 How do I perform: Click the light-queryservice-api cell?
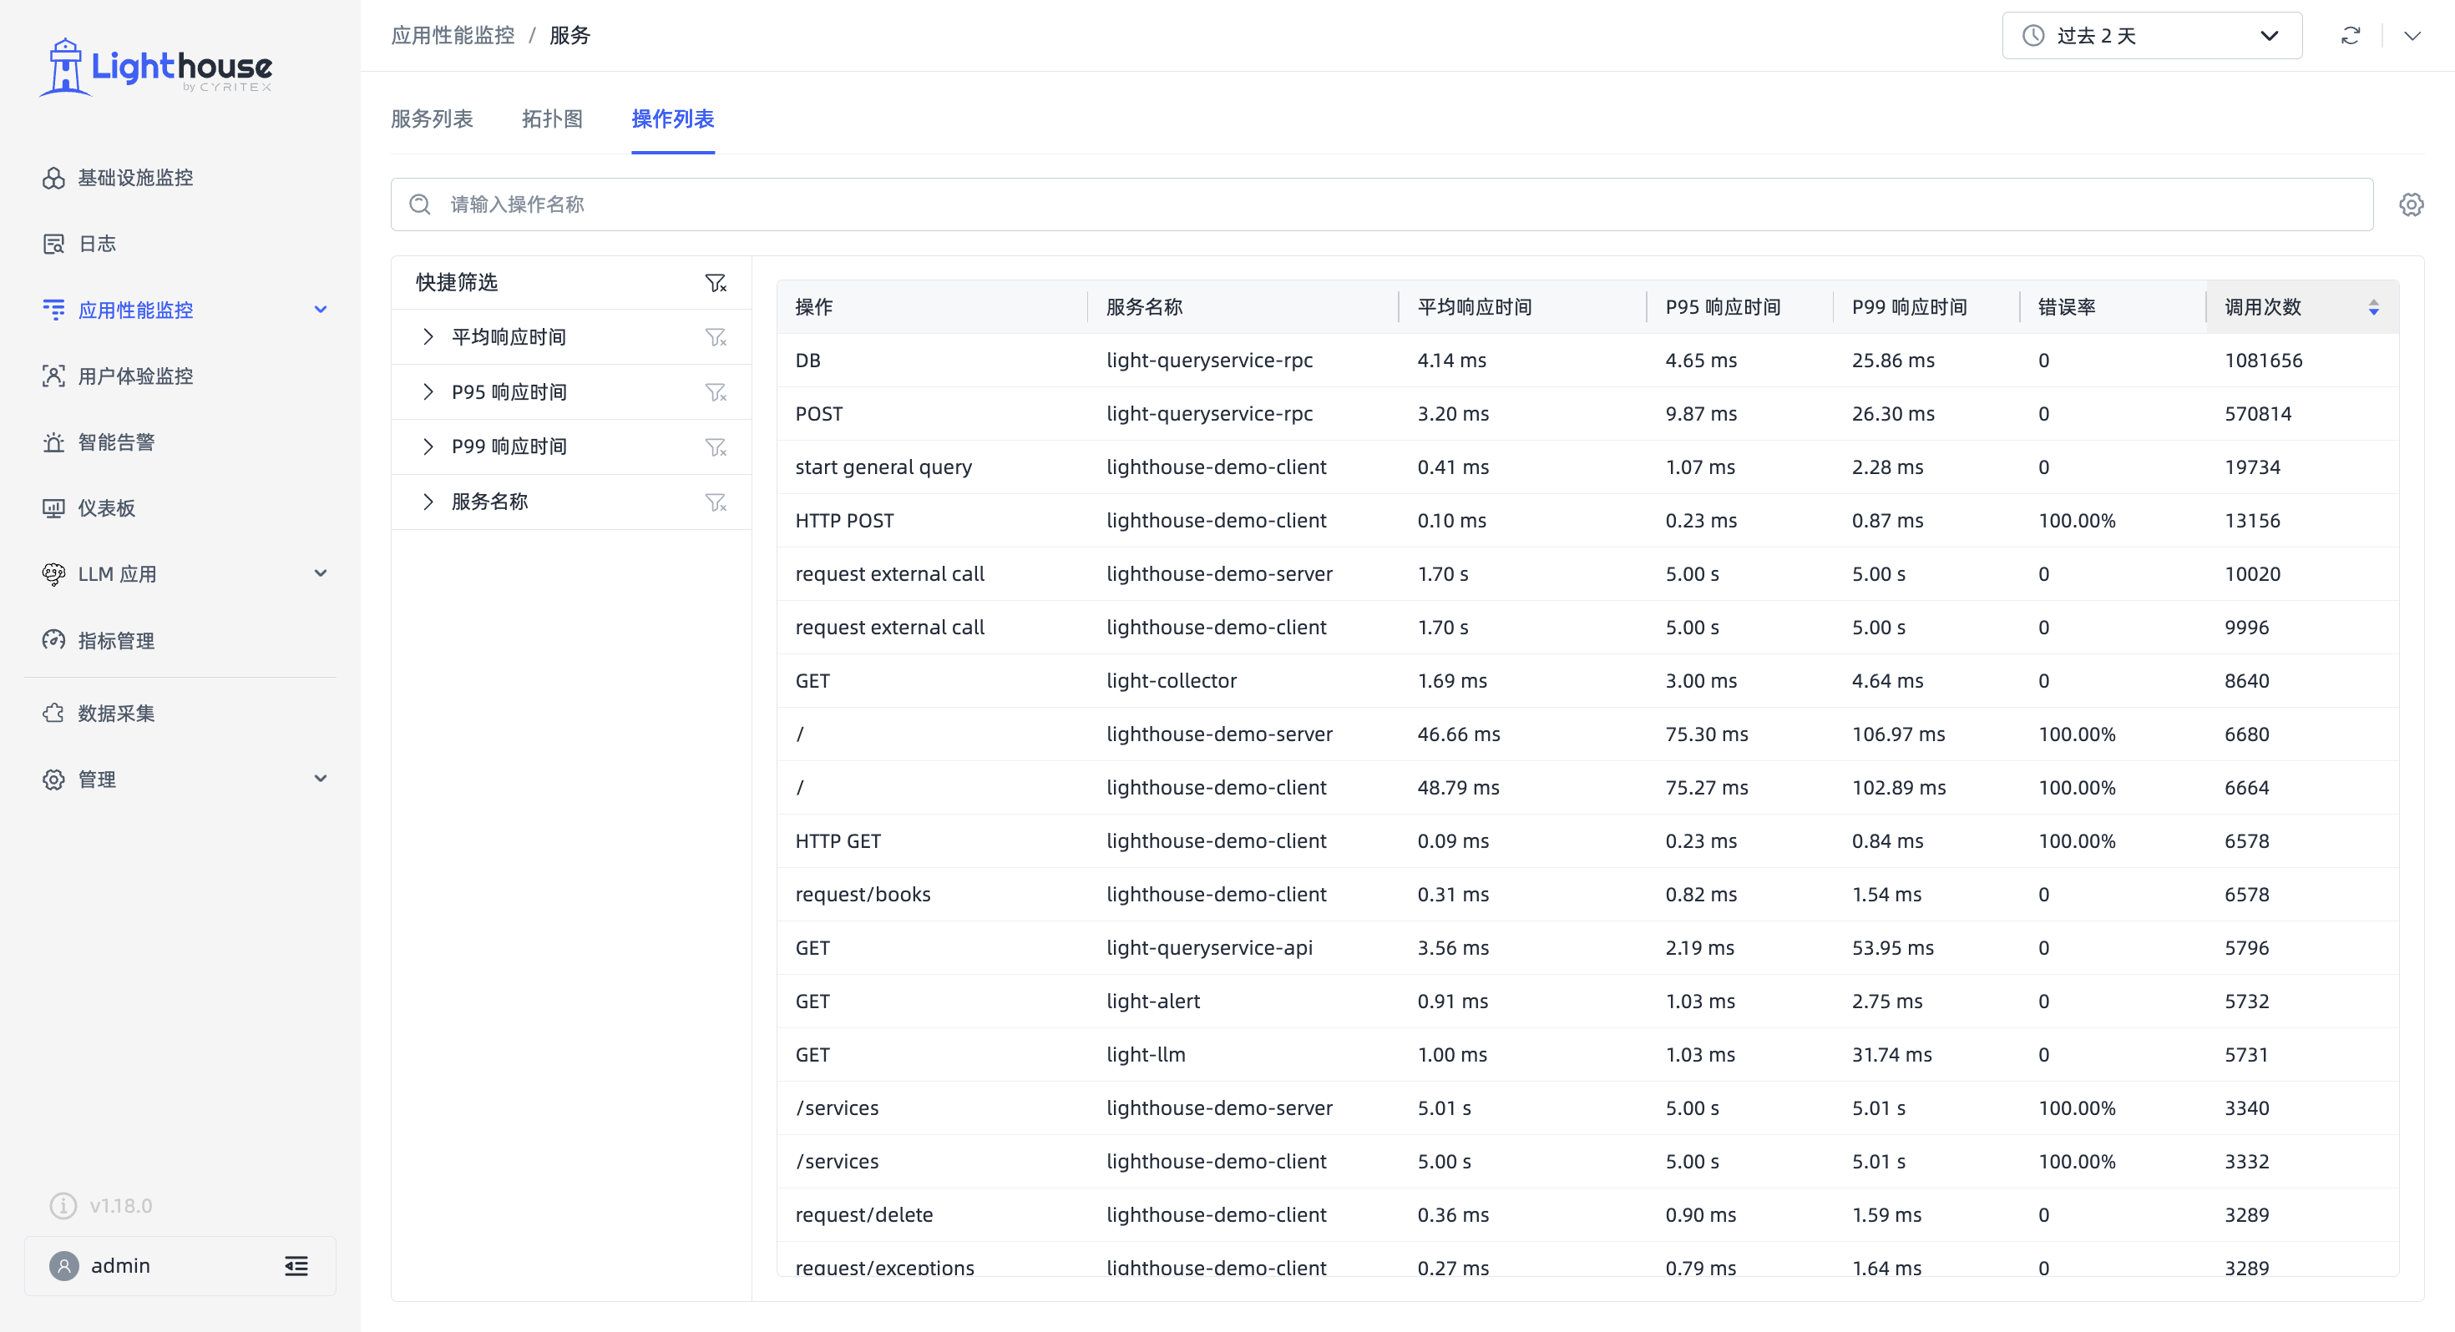pyautogui.click(x=1209, y=948)
